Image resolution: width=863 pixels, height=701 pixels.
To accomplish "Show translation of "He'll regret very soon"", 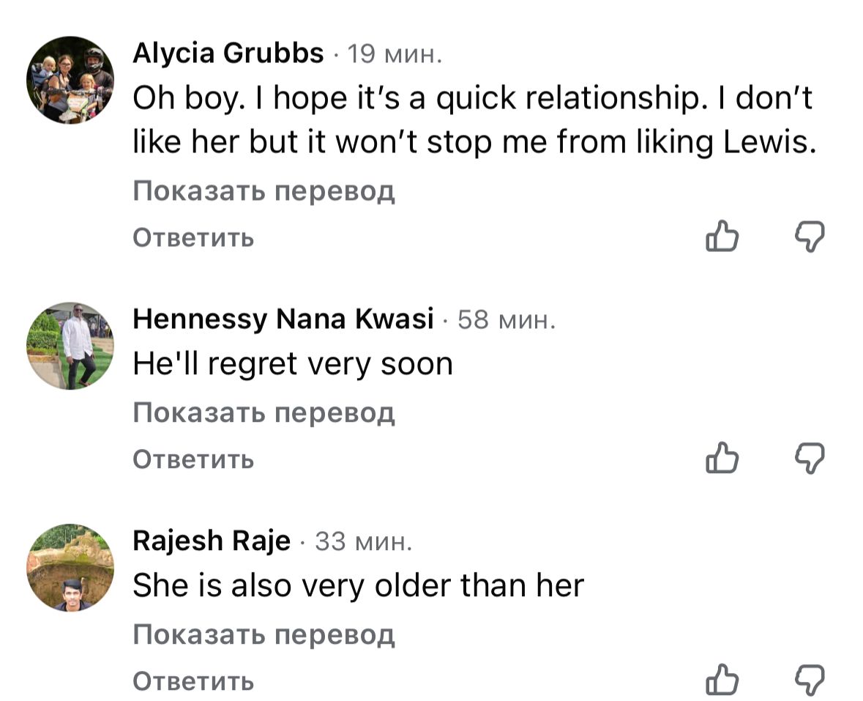I will pyautogui.click(x=264, y=413).
